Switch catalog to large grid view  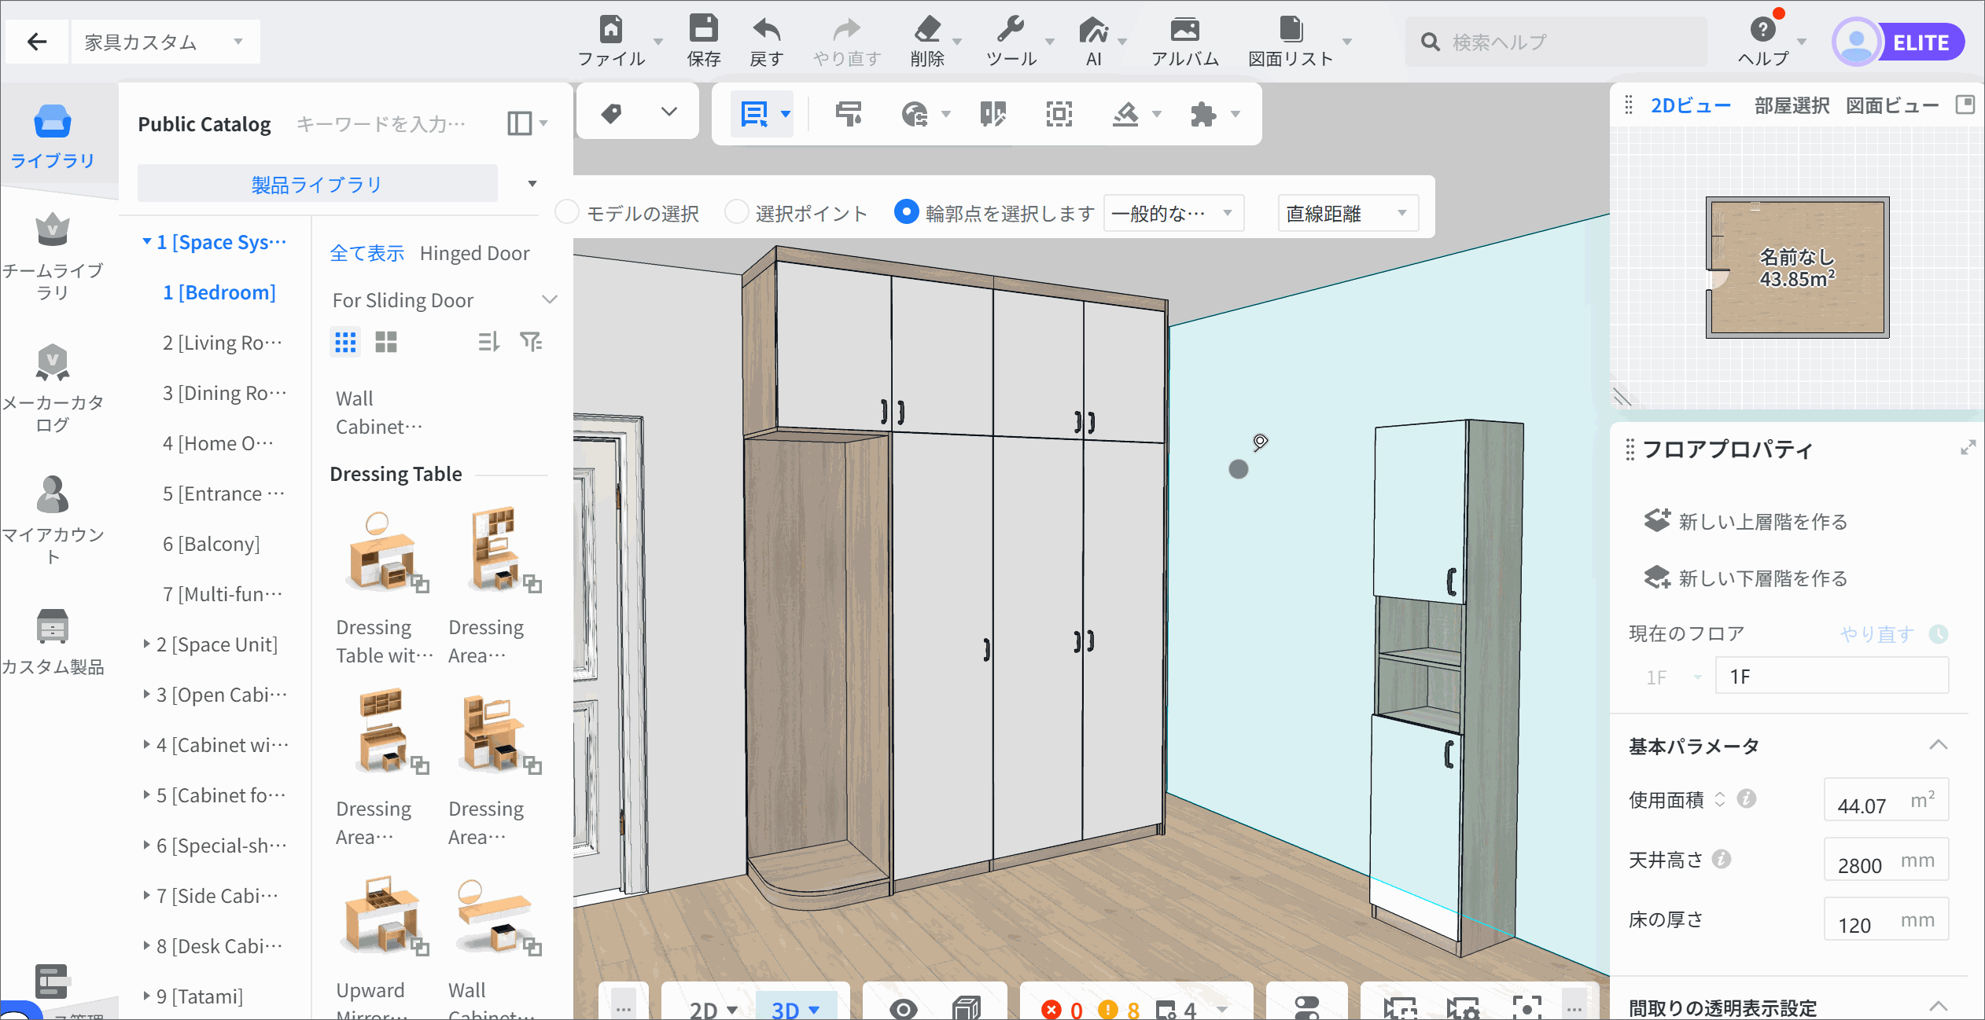click(386, 342)
